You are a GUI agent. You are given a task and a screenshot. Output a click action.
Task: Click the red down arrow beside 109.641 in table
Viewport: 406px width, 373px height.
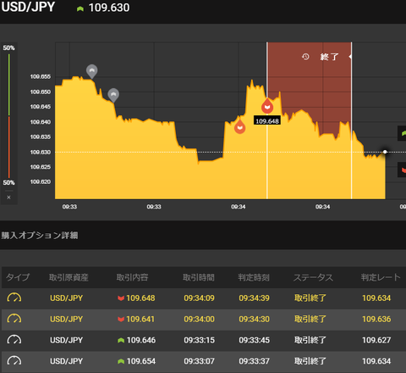pos(121,319)
